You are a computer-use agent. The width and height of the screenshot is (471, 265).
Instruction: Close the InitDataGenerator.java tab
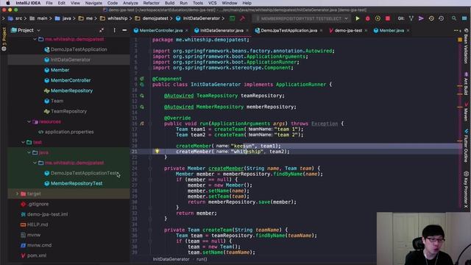[247, 31]
